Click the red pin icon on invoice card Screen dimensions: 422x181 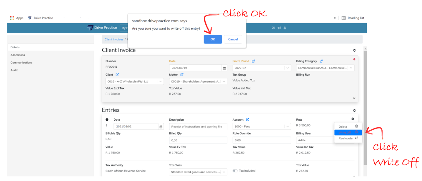coord(354,59)
